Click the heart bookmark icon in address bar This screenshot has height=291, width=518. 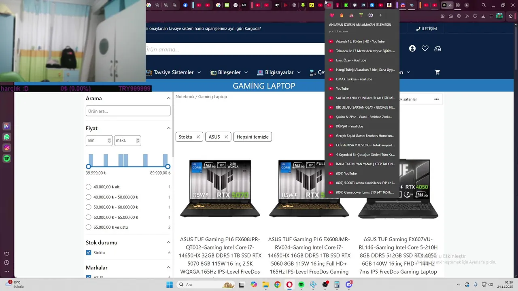[x=475, y=16]
